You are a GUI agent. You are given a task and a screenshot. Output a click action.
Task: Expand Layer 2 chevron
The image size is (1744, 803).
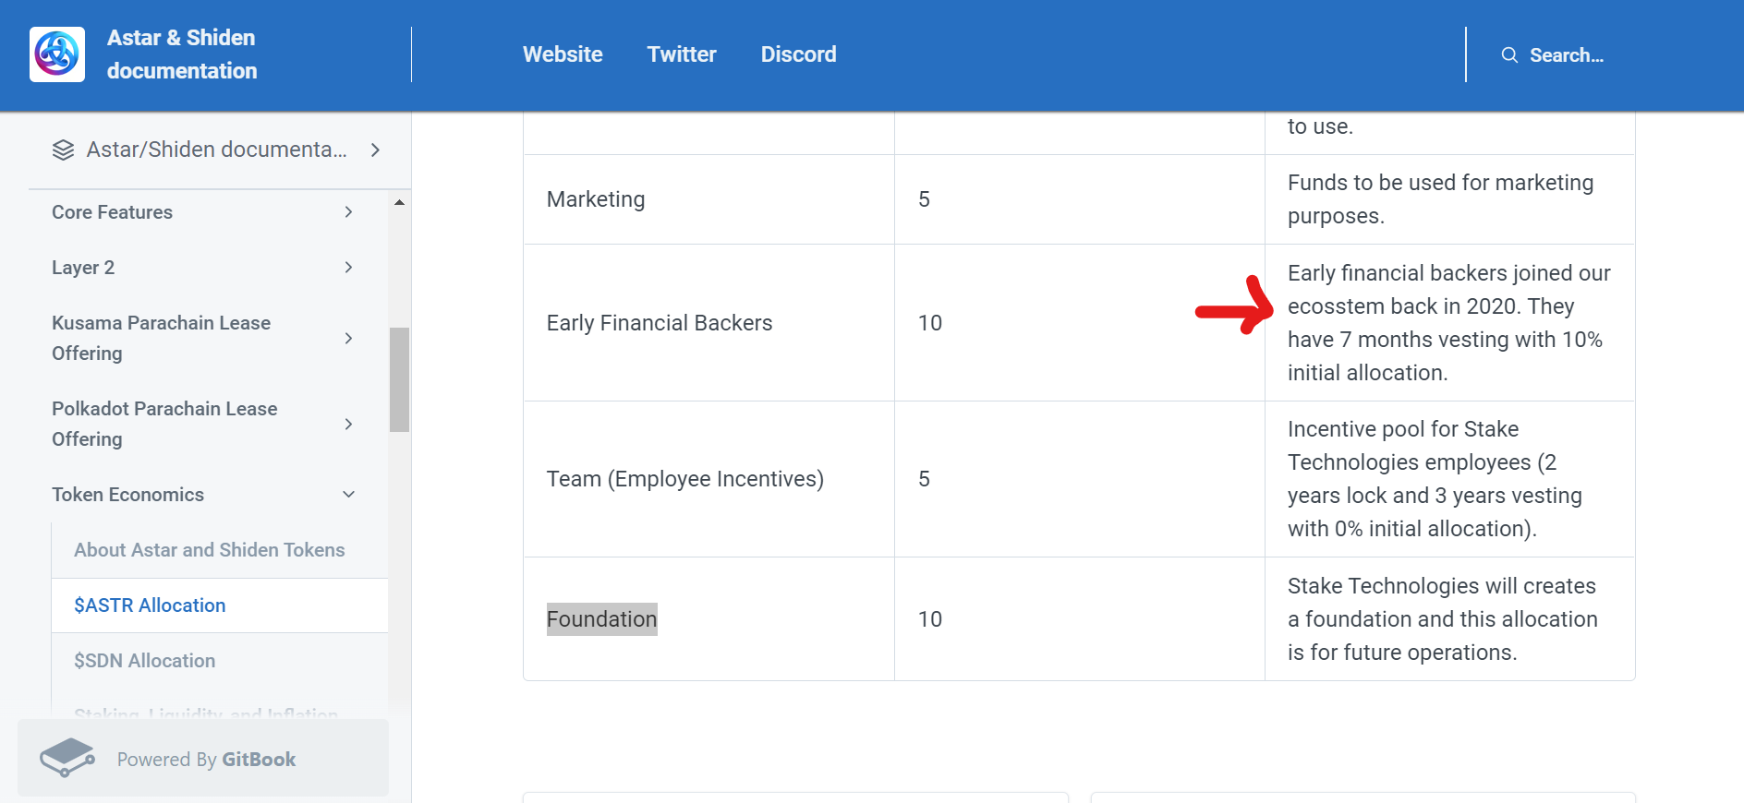(348, 268)
